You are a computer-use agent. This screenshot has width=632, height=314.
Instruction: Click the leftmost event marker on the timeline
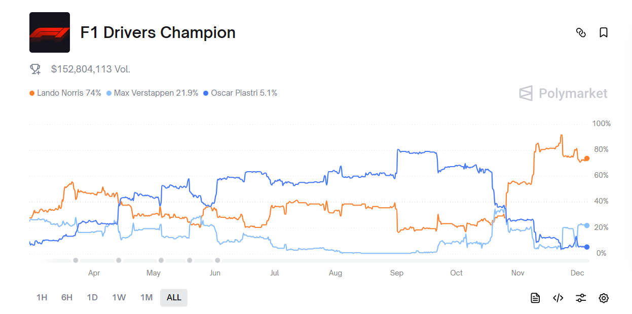point(76,260)
